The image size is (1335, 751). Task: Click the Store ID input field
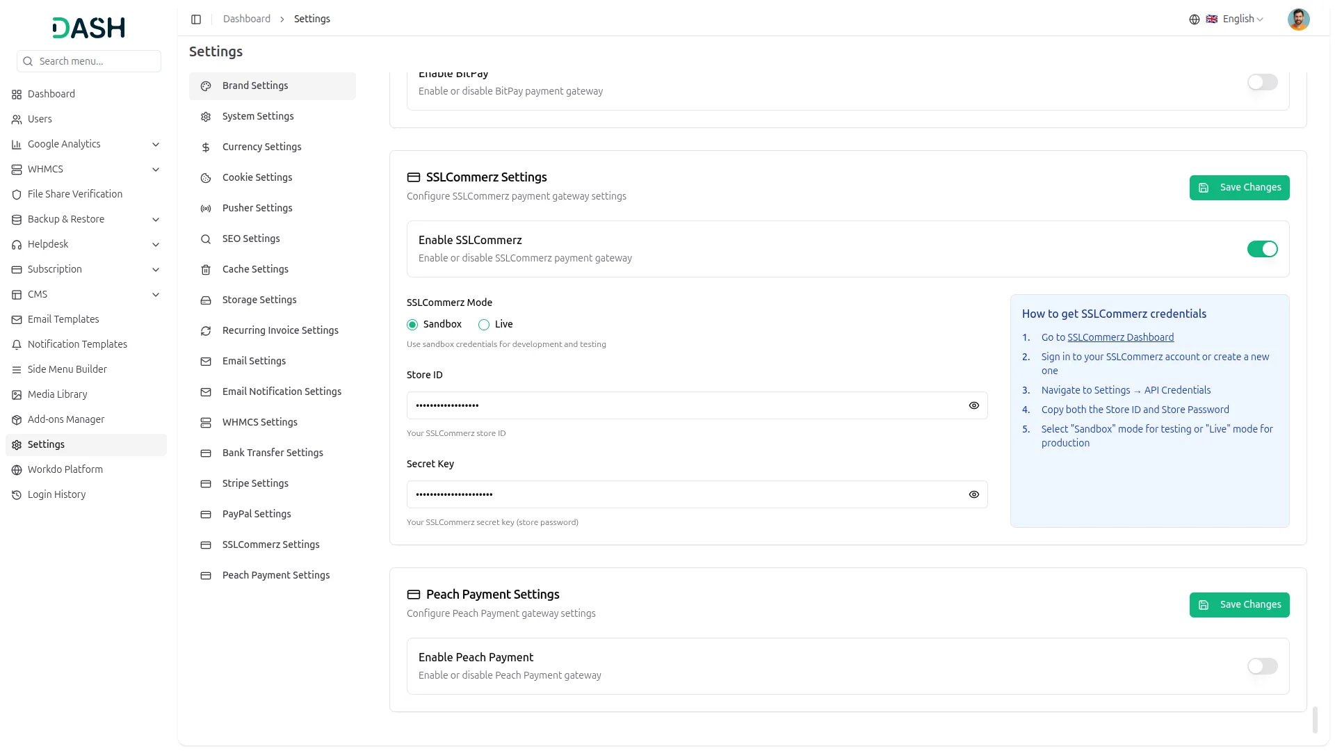tap(697, 405)
